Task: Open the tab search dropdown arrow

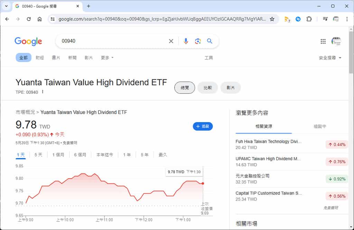Action: tap(6, 6)
